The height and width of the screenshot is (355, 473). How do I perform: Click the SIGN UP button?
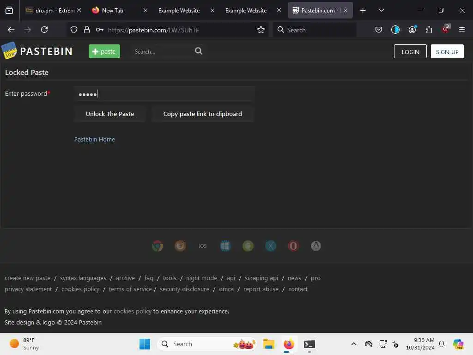[447, 52]
